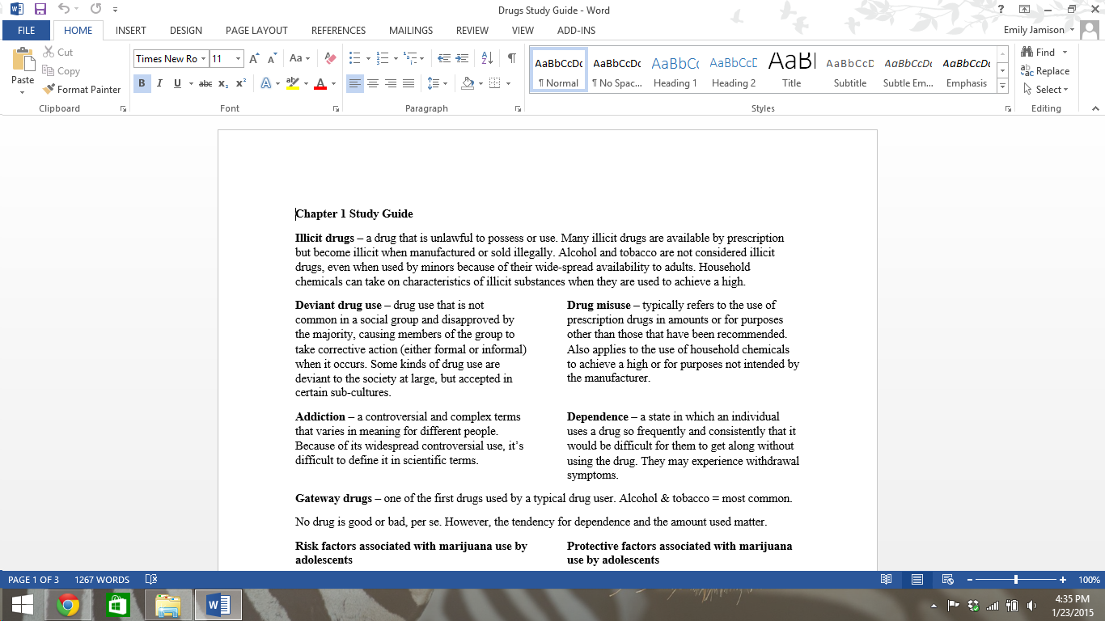Apply yellow text highlight color
Image resolution: width=1105 pixels, height=621 pixels.
292,83
